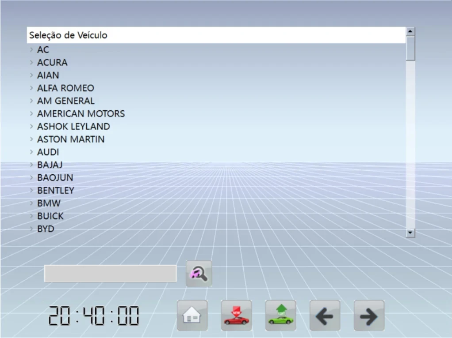Expand the BENTLEY chevron
The height and width of the screenshot is (338, 452).
[31, 190]
